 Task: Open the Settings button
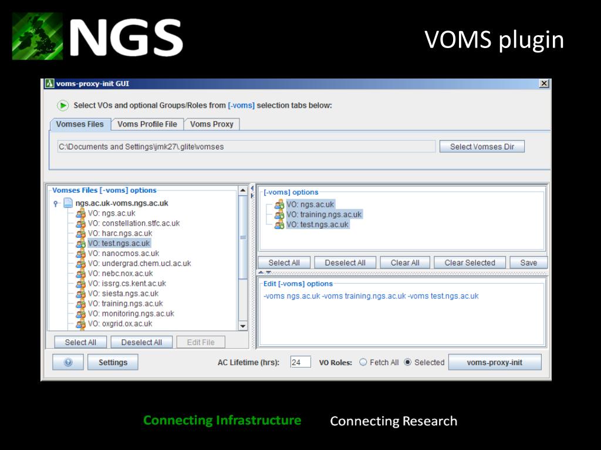[113, 362]
